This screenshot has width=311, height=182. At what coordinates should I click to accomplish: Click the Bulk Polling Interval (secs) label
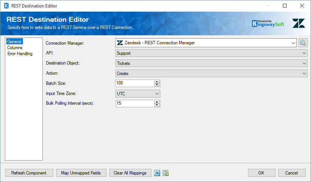pos(70,103)
